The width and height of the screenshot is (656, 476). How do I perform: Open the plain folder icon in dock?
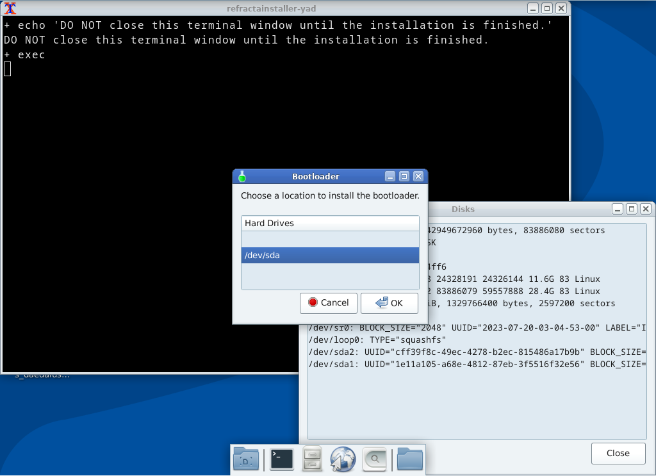410,459
